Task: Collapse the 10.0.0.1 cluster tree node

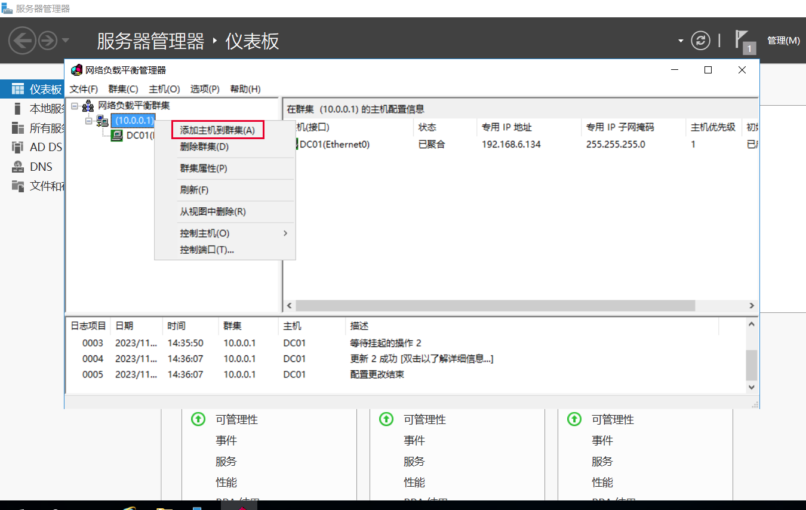Action: 89,121
